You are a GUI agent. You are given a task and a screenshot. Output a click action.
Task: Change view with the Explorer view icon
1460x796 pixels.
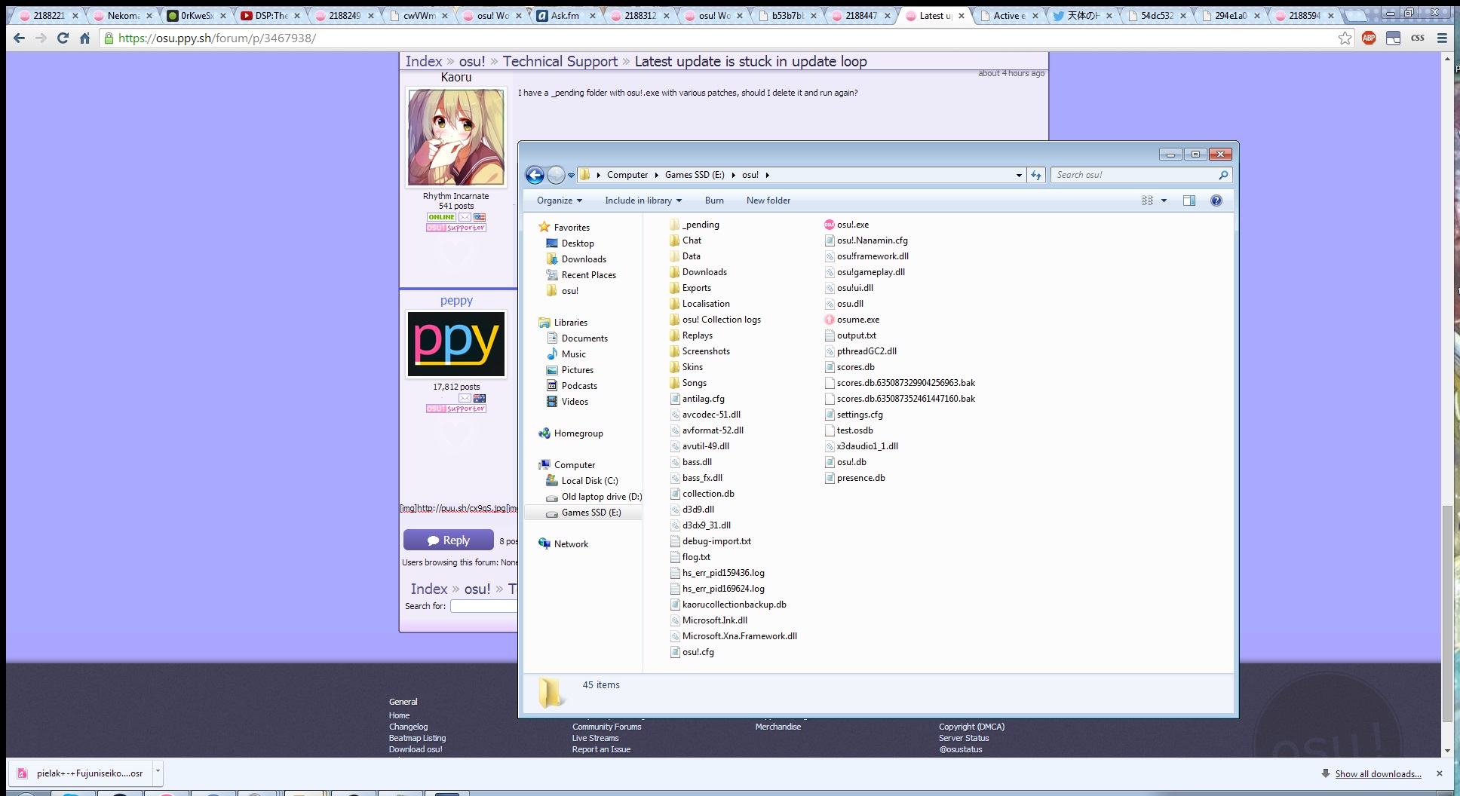tap(1147, 201)
